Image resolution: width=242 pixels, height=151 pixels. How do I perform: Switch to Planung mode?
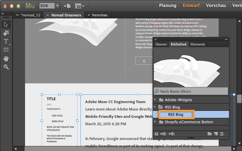pyautogui.click(x=168, y=6)
